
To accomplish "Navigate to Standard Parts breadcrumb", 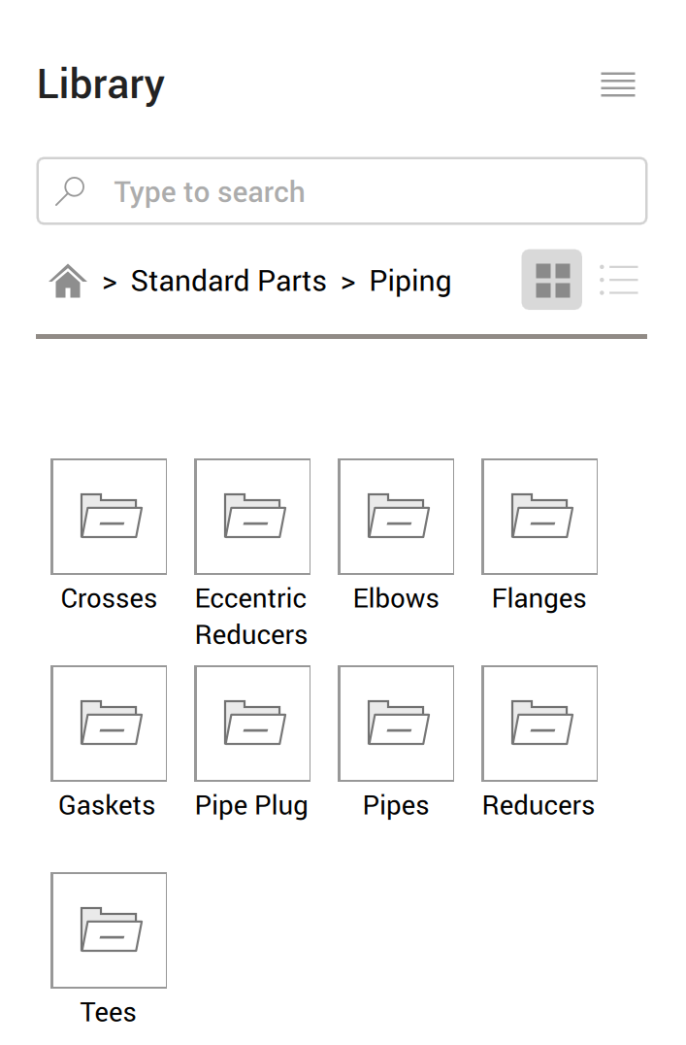I will click(x=228, y=281).
